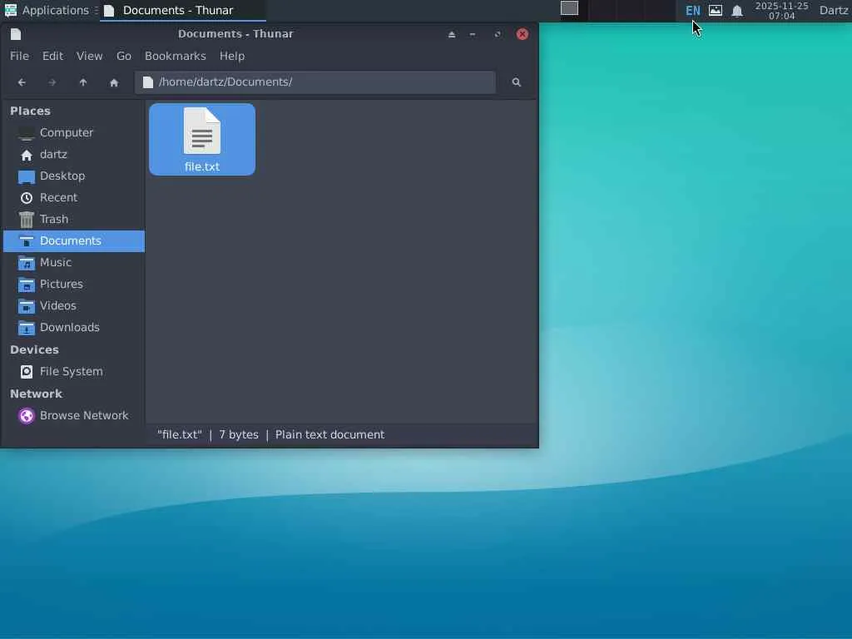Image resolution: width=852 pixels, height=639 pixels.
Task: Click "Plain text document" in the status bar
Action: [x=329, y=434]
